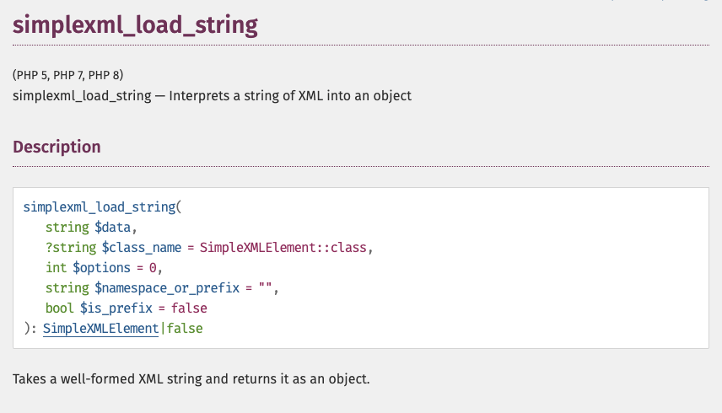Click the SimpleXMLElement return type link
This screenshot has height=413, width=722.
[x=100, y=329]
